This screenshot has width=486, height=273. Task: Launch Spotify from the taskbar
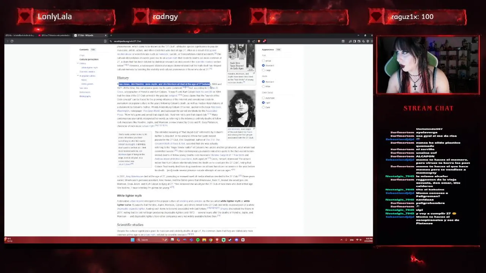click(x=198, y=240)
